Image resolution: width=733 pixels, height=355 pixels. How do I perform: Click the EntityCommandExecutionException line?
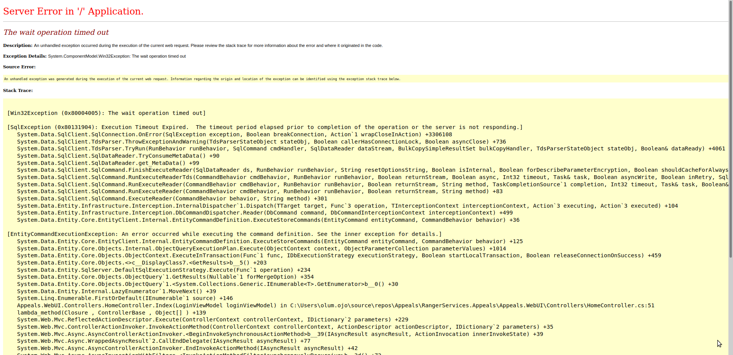pos(224,234)
